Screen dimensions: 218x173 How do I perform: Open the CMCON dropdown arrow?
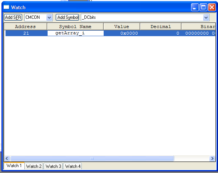click(49, 18)
